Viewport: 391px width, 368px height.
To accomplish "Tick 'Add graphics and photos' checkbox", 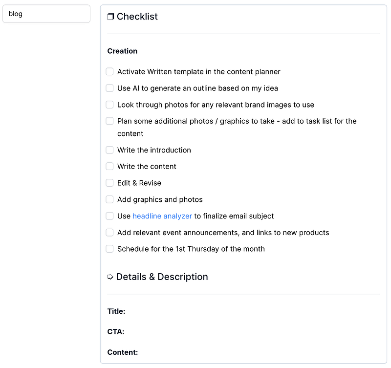I will coord(110,199).
